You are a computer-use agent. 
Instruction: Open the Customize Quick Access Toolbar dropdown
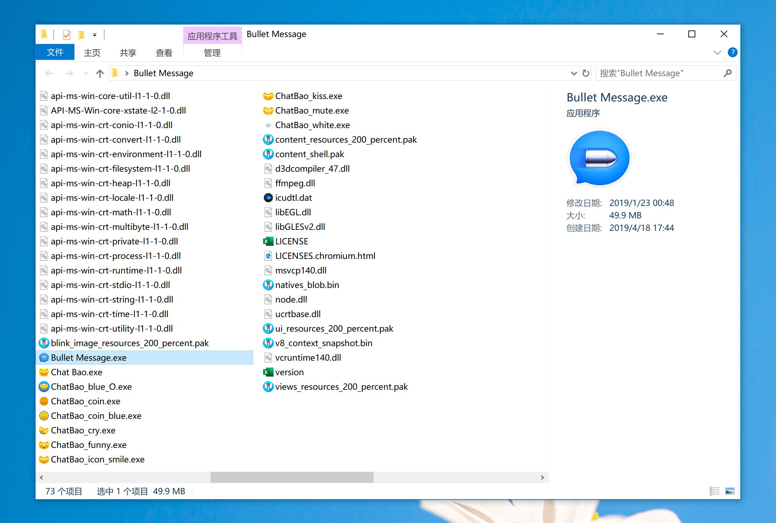(95, 35)
